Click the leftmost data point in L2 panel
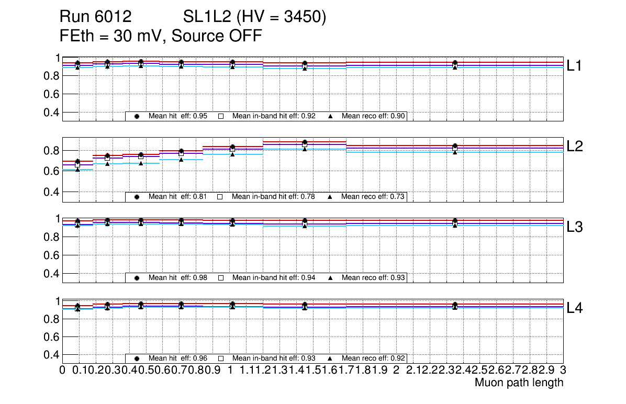The image size is (626, 404). coord(77,162)
